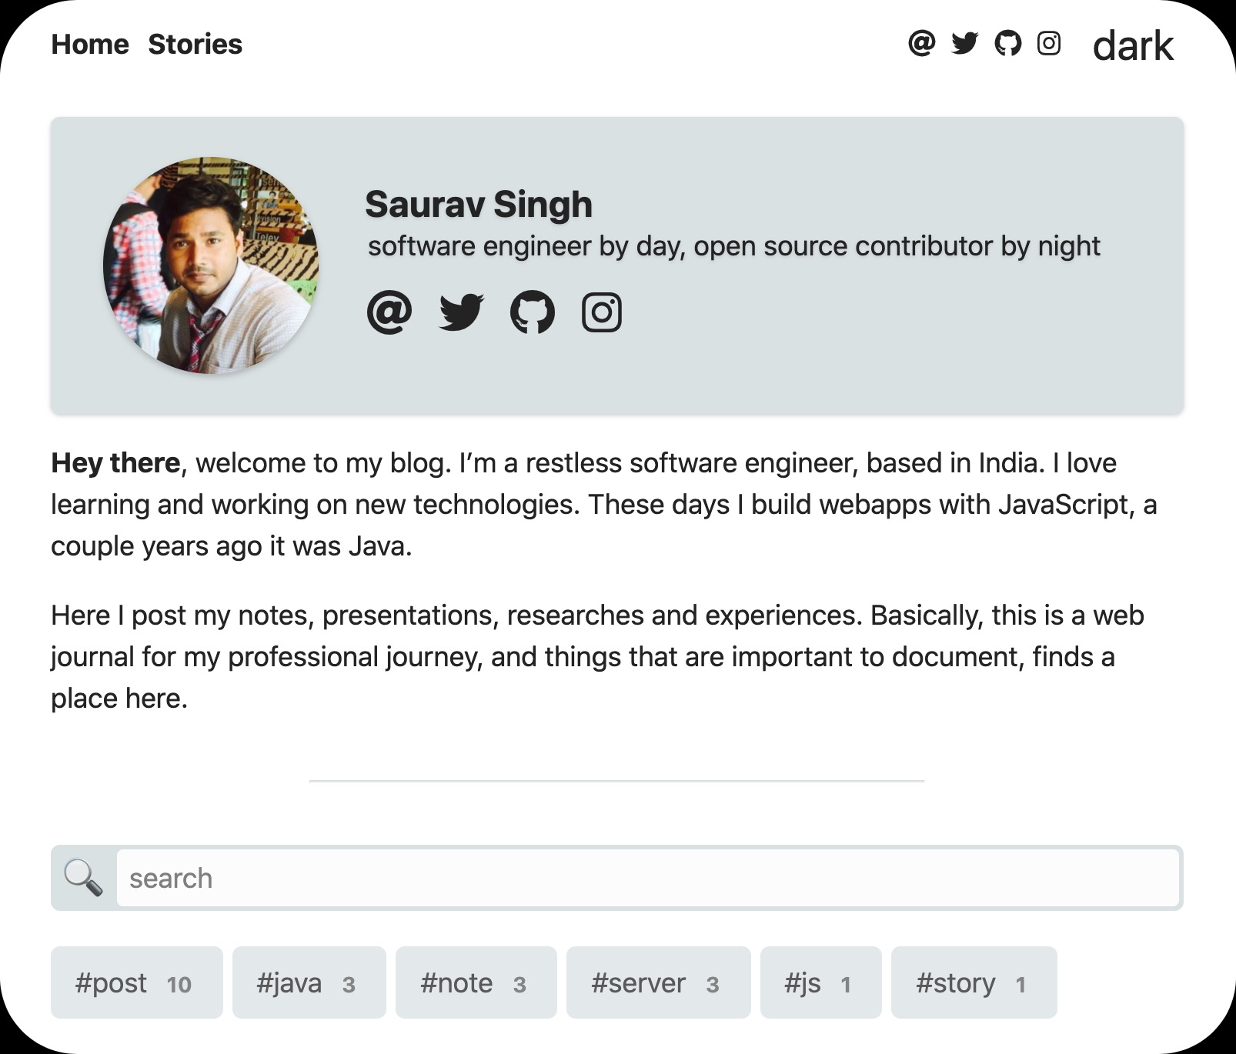The image size is (1236, 1054).
Task: Select the #js tag filter
Action: point(820,982)
